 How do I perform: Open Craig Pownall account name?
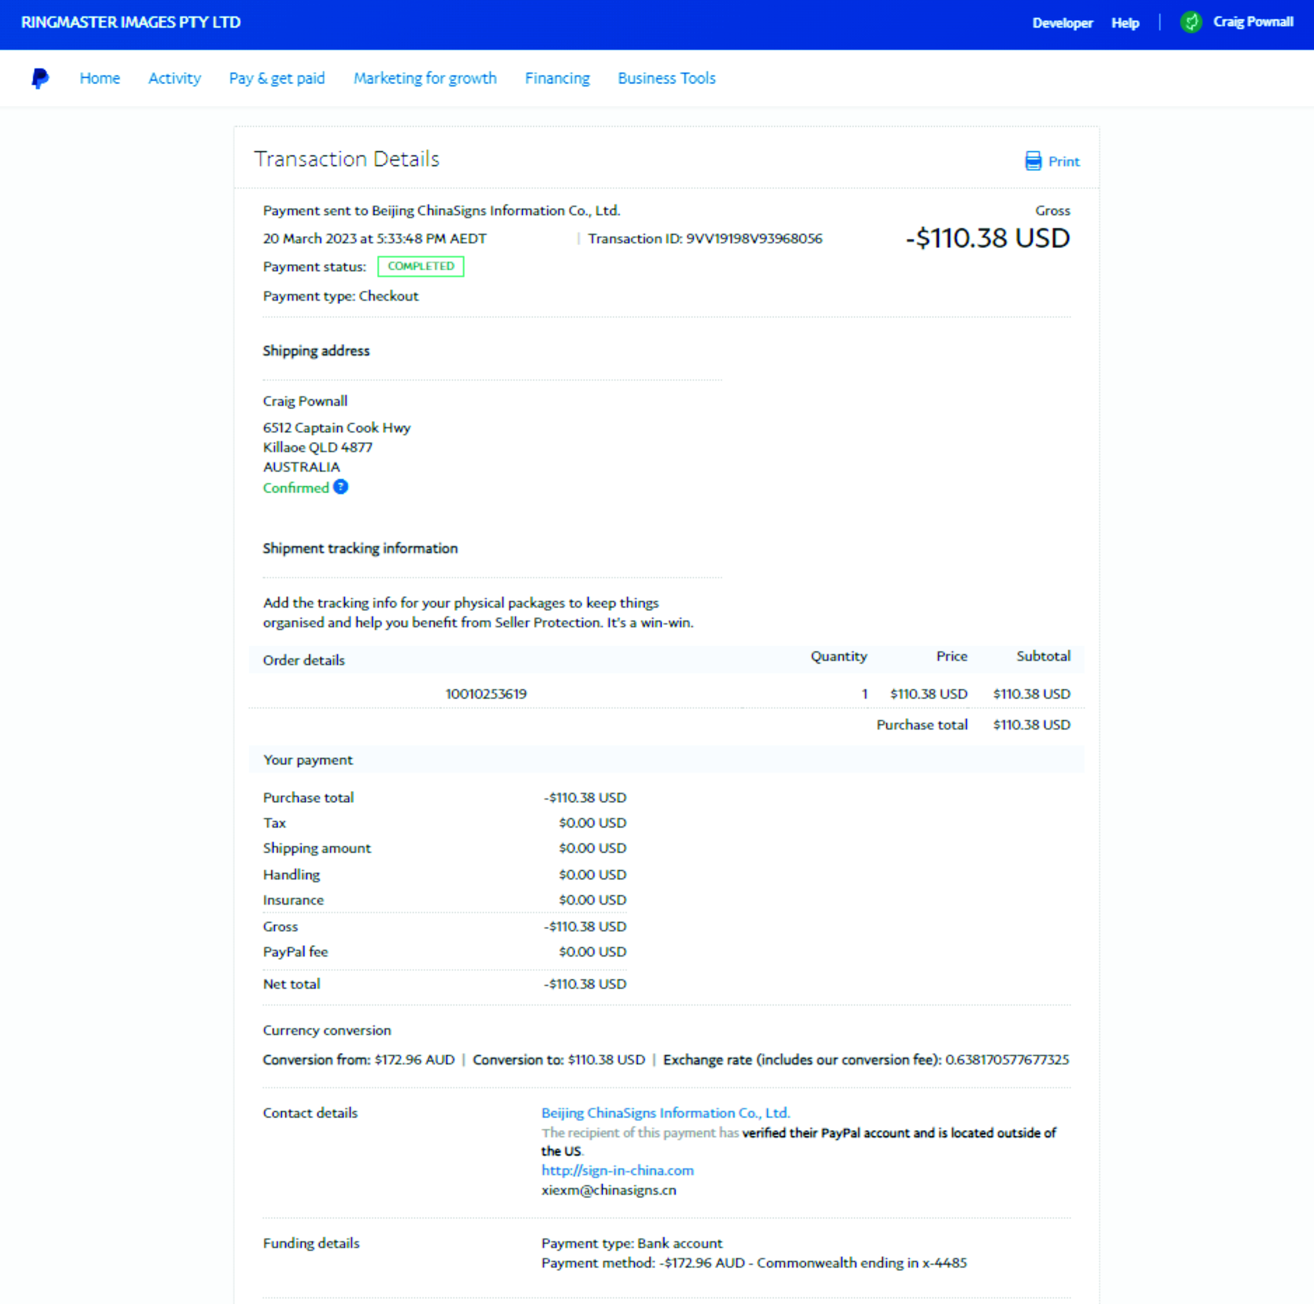1253,22
